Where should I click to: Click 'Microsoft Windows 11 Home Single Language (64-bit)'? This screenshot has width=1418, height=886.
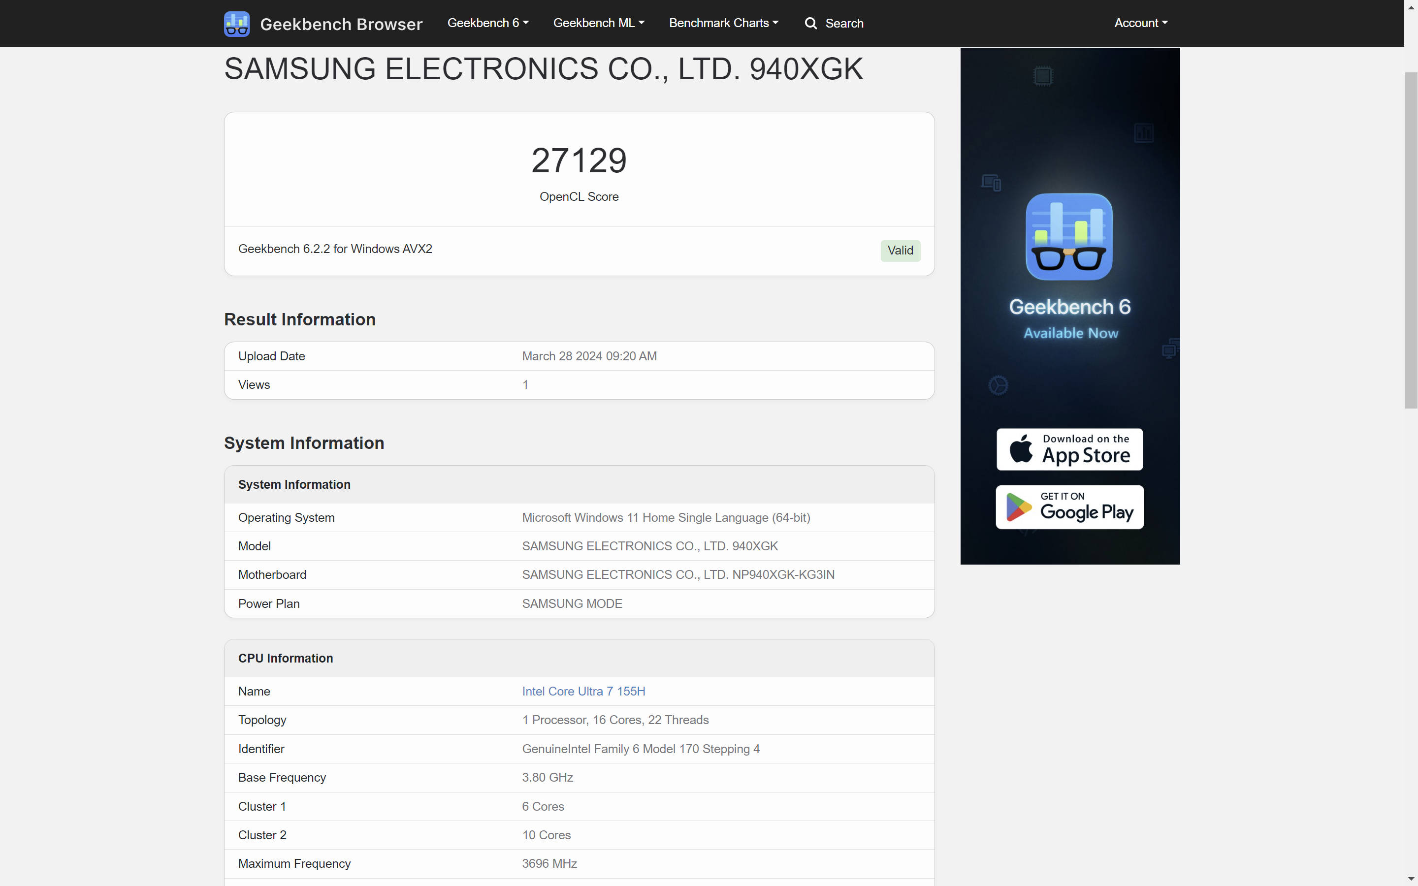[666, 518]
